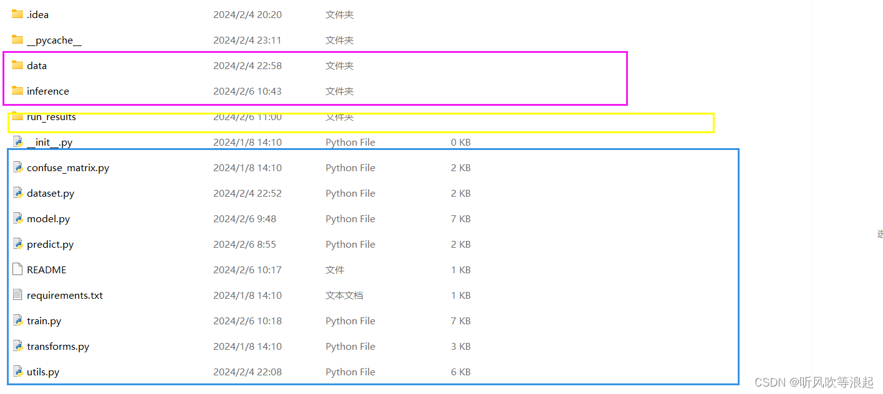
Task: Select the file name README
Action: click(46, 270)
